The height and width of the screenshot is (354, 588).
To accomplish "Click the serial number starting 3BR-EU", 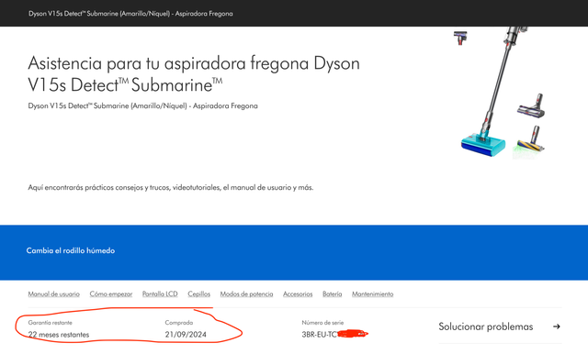I will coord(334,335).
